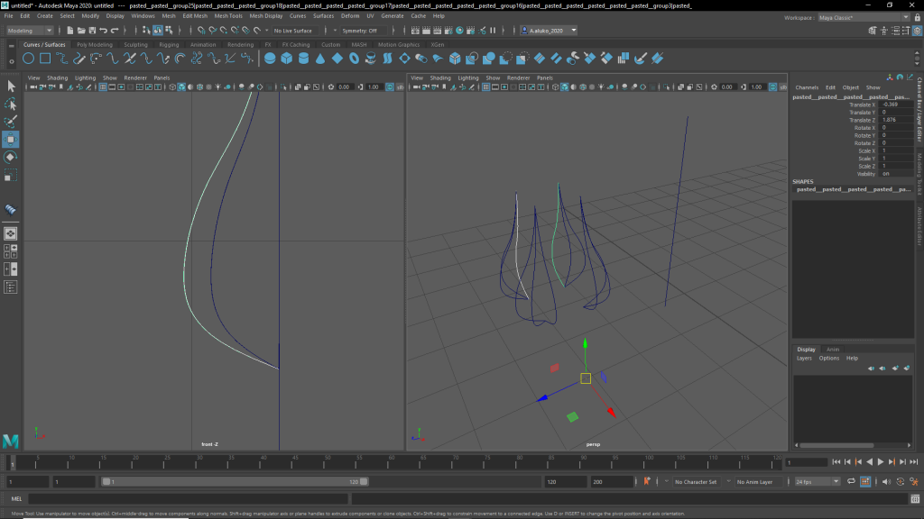Open the Anim tab in layer editor
Screen dimensions: 924x519
point(833,350)
